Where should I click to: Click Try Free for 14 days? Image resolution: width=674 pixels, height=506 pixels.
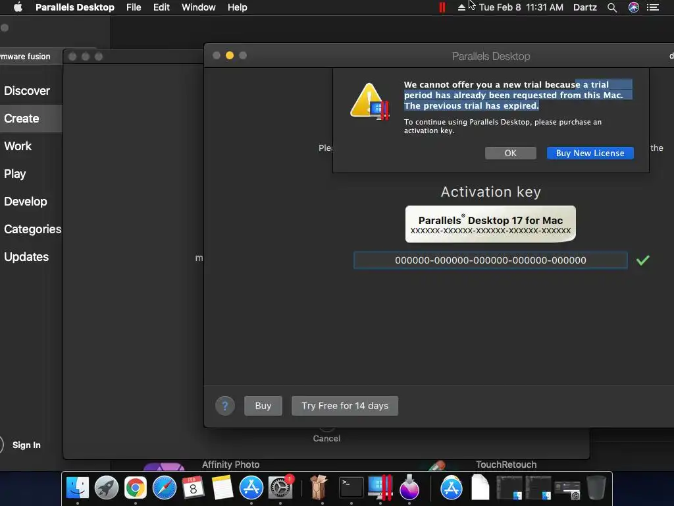pyautogui.click(x=345, y=406)
